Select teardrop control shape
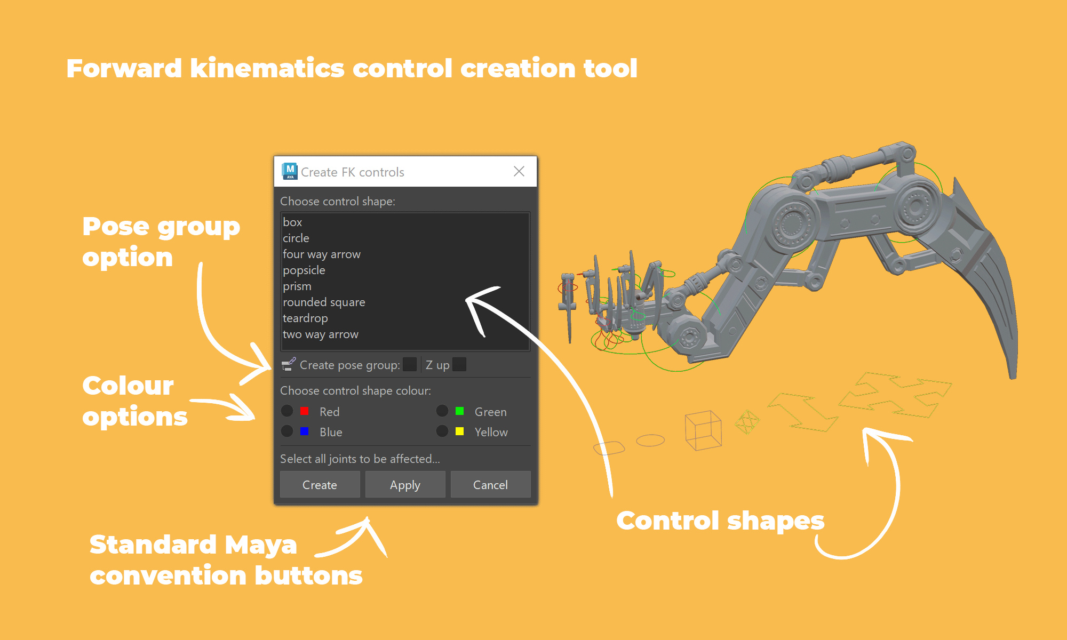The image size is (1067, 640). 305,318
